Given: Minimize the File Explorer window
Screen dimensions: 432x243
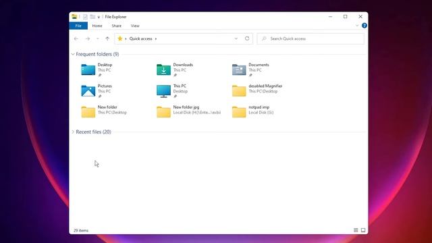Looking at the screenshot, I should (330, 16).
